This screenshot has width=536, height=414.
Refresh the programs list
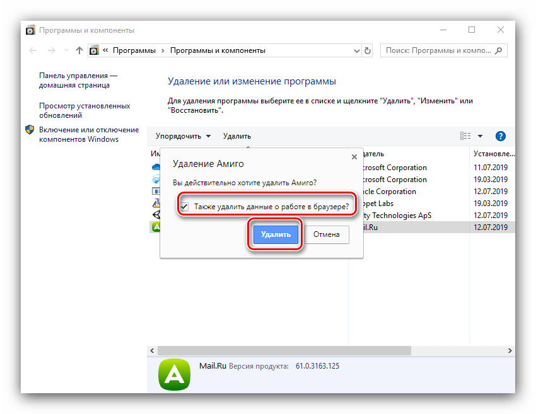pos(368,50)
